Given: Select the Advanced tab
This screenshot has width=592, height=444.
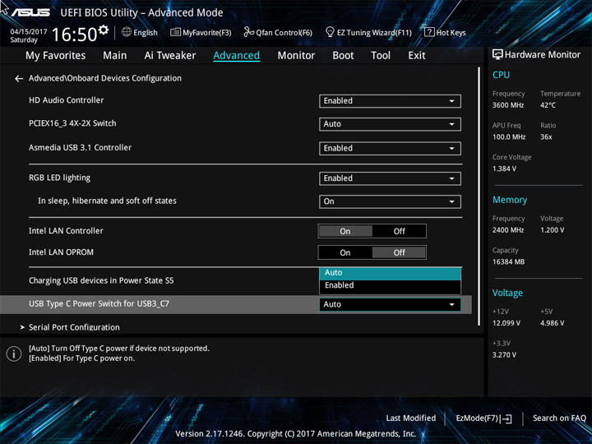Looking at the screenshot, I should (236, 56).
